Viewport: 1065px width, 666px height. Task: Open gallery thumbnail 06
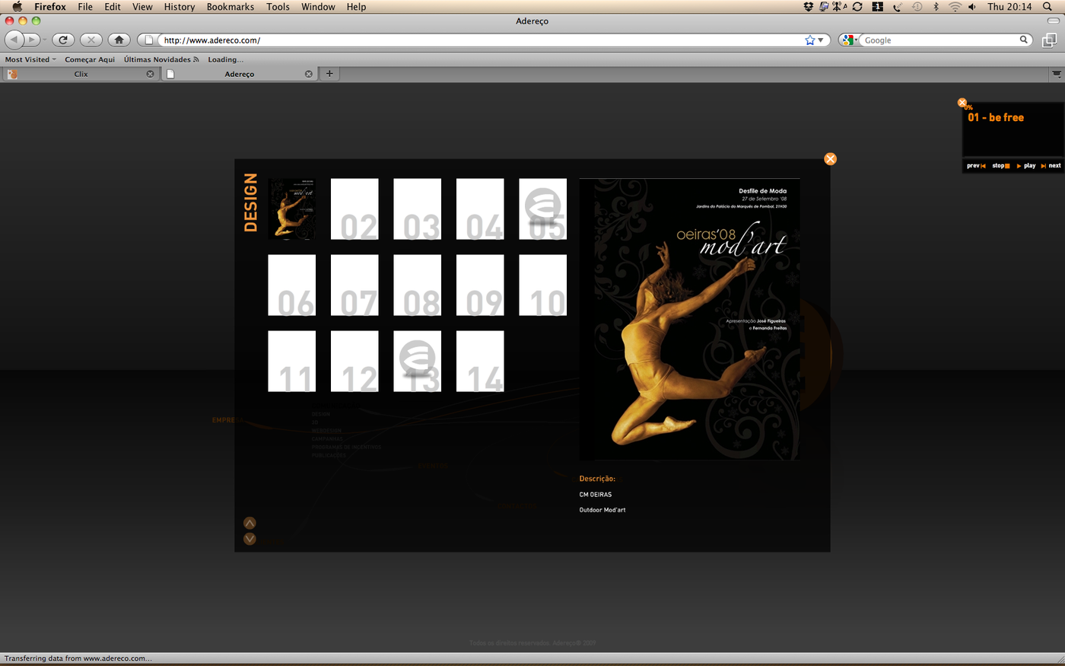(292, 285)
